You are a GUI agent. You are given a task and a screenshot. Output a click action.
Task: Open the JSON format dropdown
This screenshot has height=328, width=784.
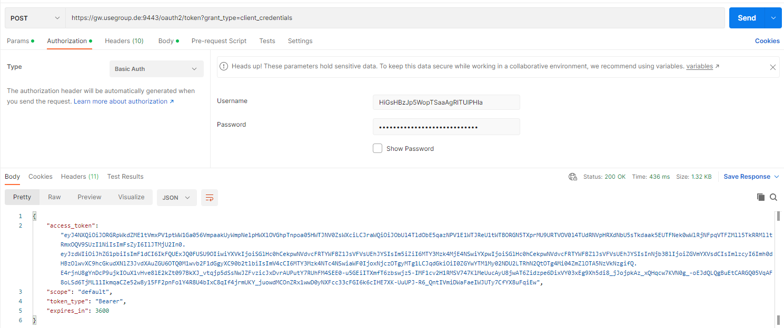[x=176, y=198]
